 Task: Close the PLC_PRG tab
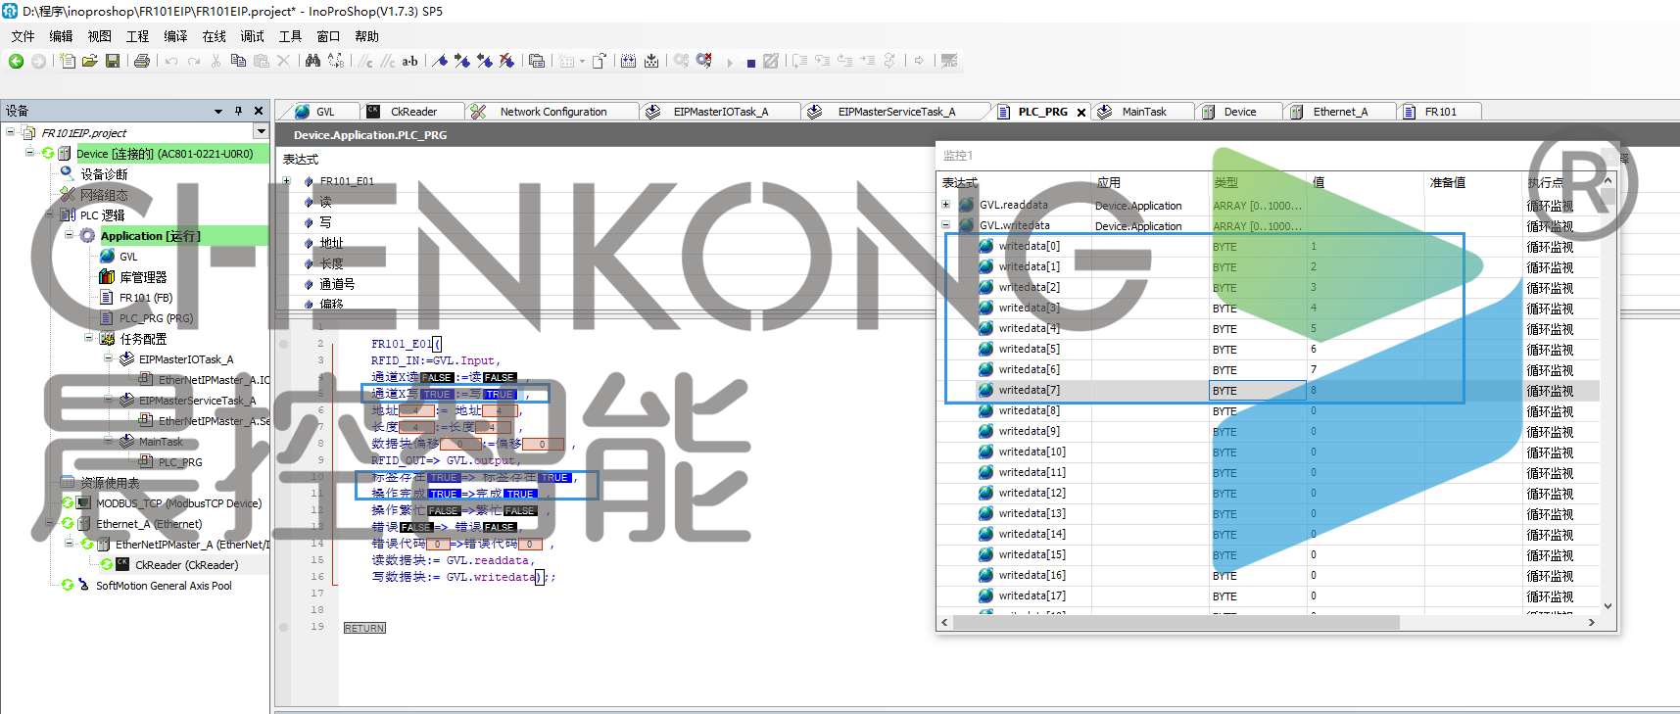tap(1081, 113)
